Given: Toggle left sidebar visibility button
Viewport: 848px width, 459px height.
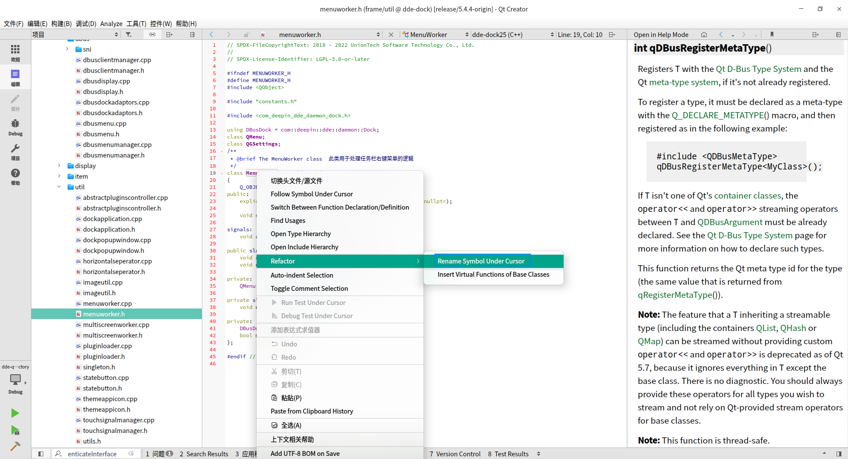Looking at the screenshot, I should click(41, 454).
